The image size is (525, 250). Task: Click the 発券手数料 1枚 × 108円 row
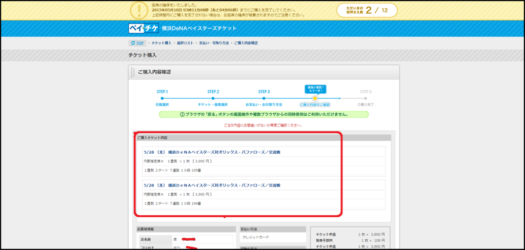(350, 241)
